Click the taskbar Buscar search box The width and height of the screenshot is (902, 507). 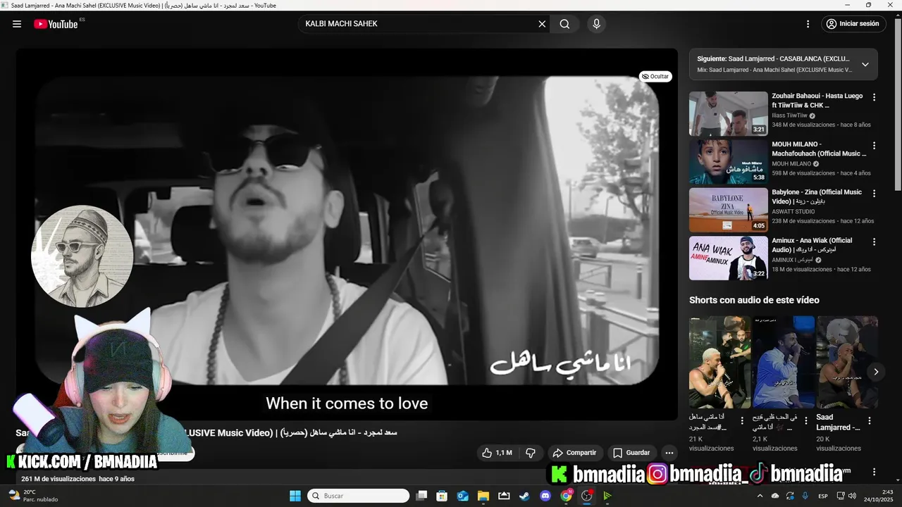[x=359, y=496]
